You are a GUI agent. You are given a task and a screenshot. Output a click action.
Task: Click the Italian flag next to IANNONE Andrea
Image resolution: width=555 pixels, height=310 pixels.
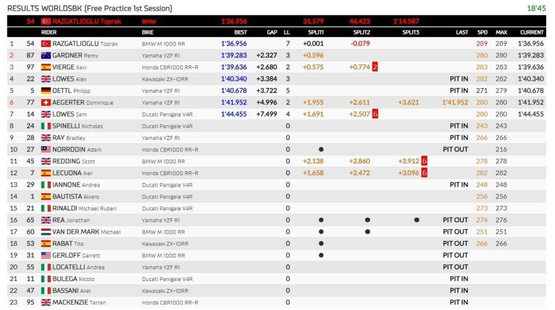point(45,185)
